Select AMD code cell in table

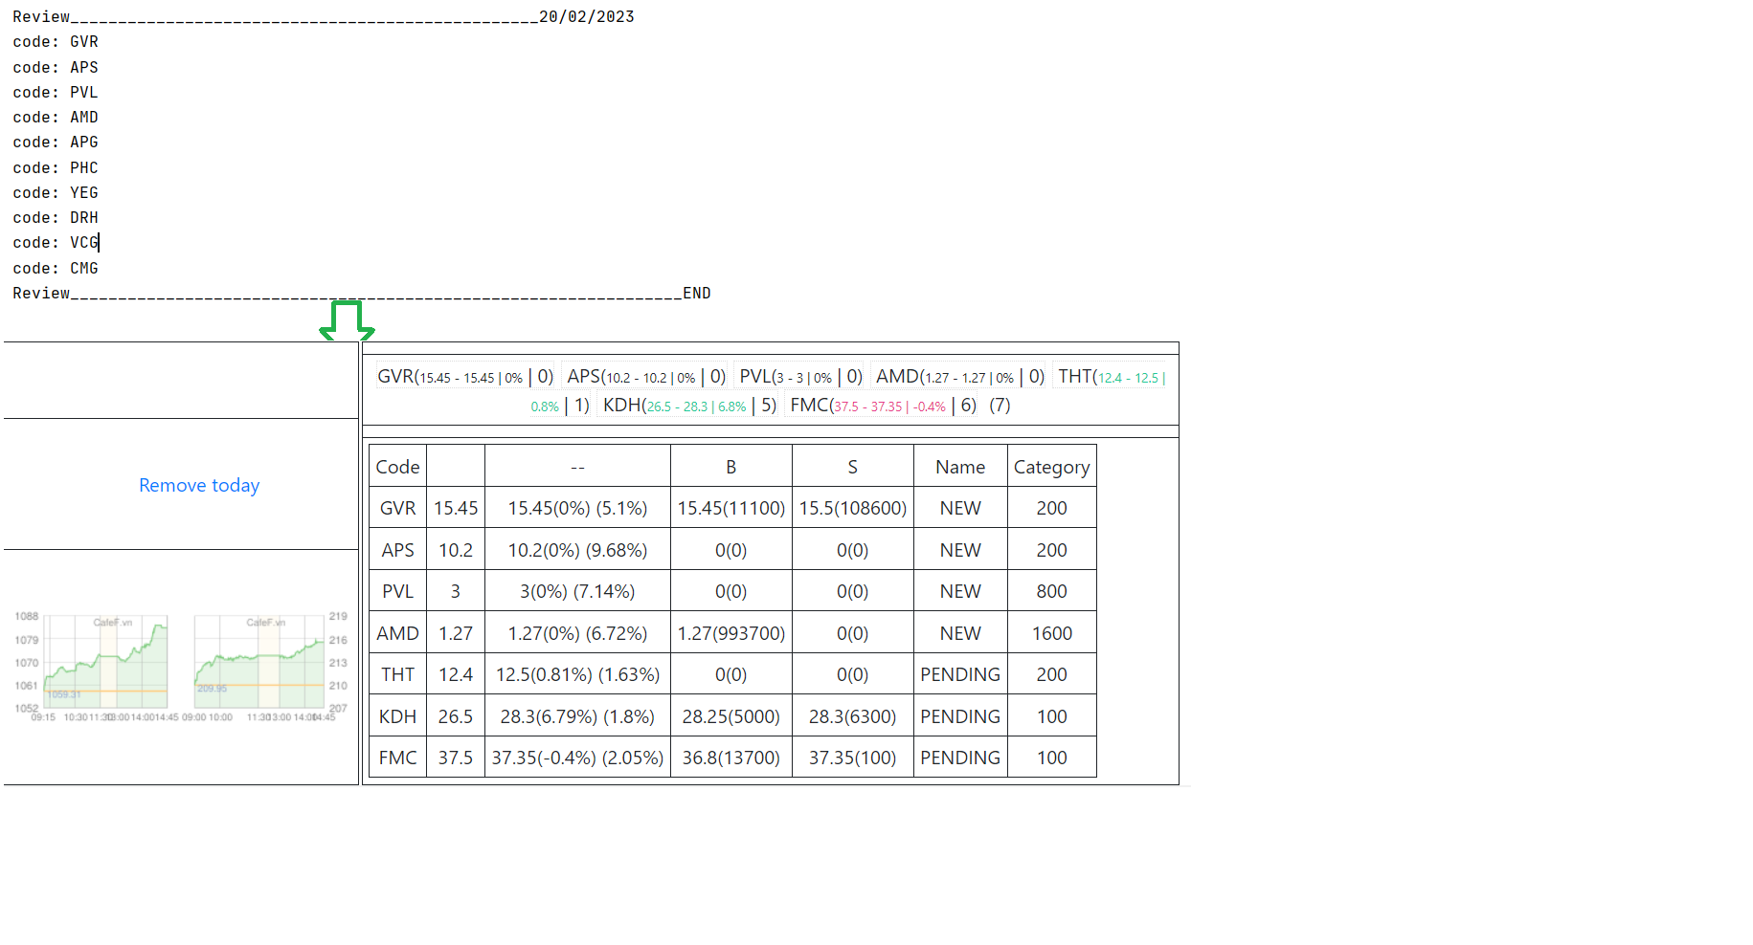click(398, 633)
